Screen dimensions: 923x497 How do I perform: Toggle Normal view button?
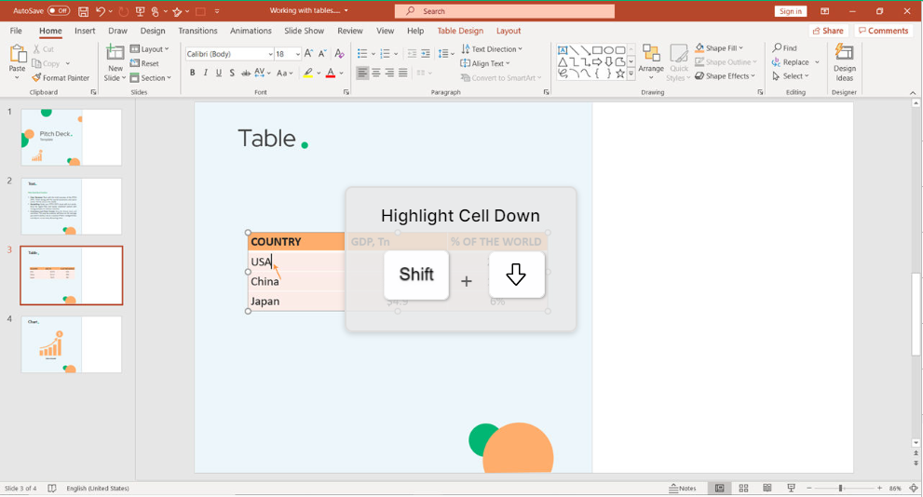point(719,489)
